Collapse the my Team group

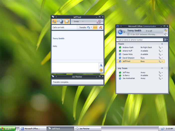(x=162, y=68)
